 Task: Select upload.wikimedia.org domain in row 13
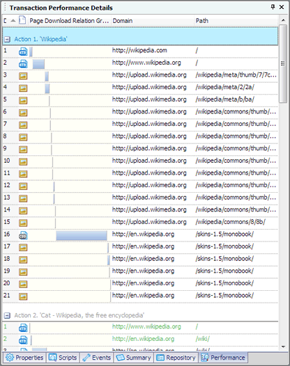tap(149, 198)
